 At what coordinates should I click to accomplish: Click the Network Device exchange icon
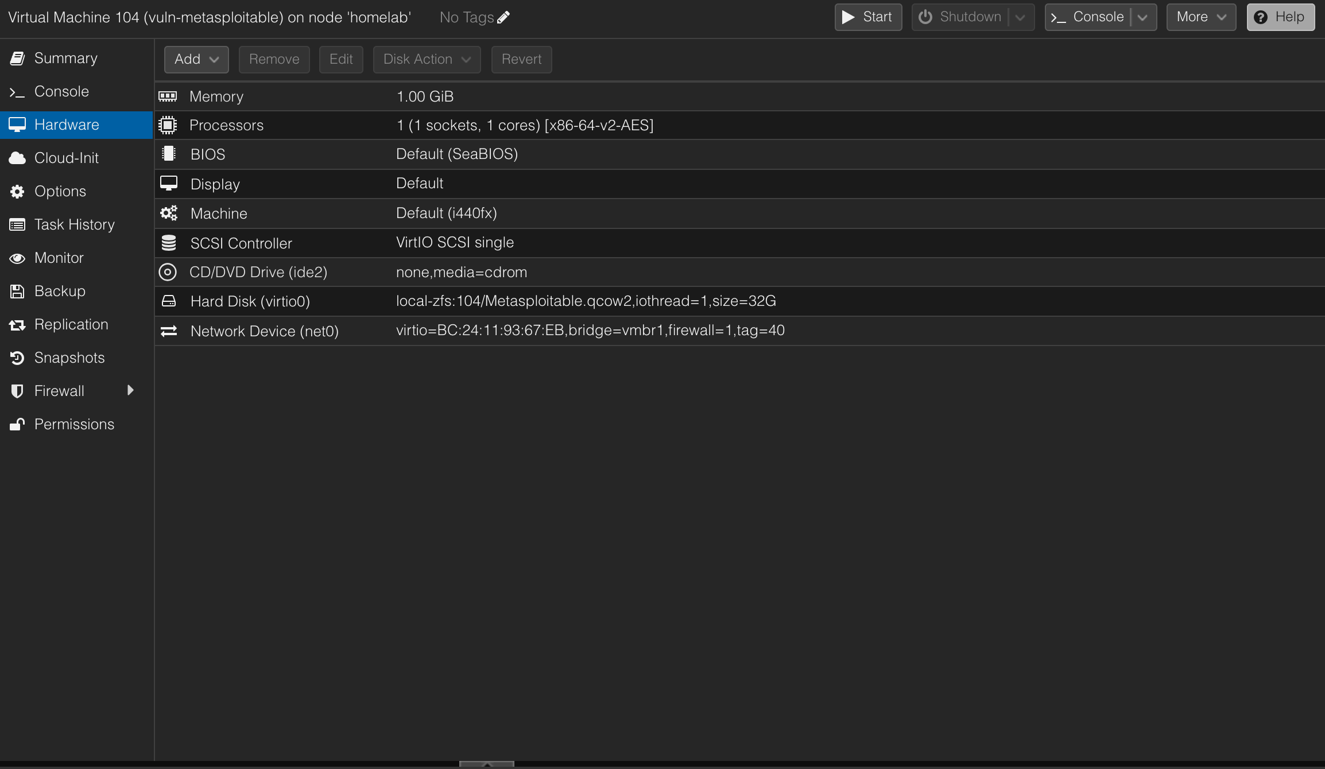[x=169, y=331]
